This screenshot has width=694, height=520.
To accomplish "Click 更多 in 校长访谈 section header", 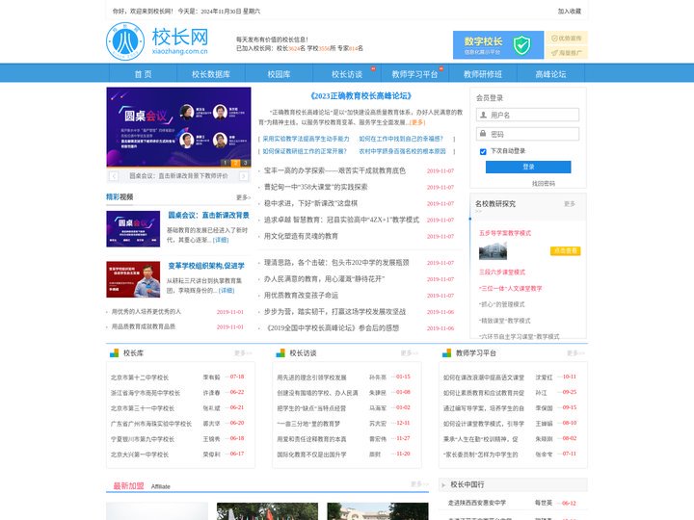I will coord(409,353).
